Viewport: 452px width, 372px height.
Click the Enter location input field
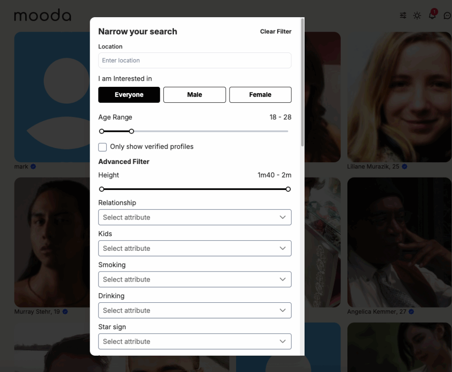(x=195, y=60)
